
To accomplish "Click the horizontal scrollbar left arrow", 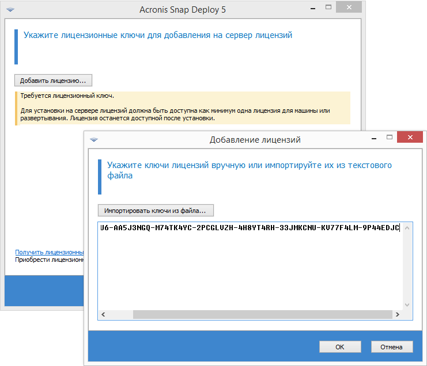I will point(103,315).
